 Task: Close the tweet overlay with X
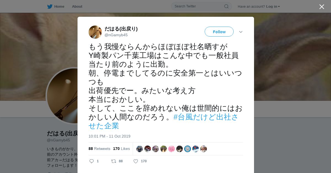point(322,7)
